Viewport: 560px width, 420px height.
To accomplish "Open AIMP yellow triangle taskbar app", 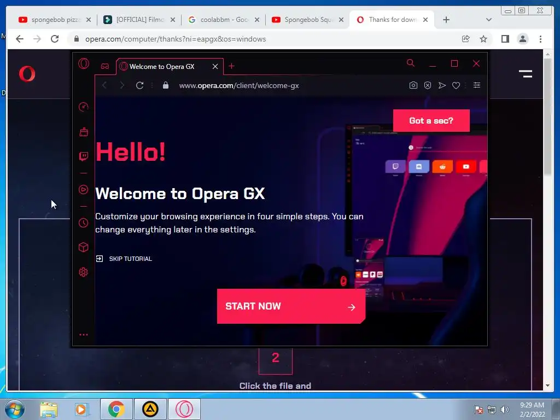I will point(150,409).
